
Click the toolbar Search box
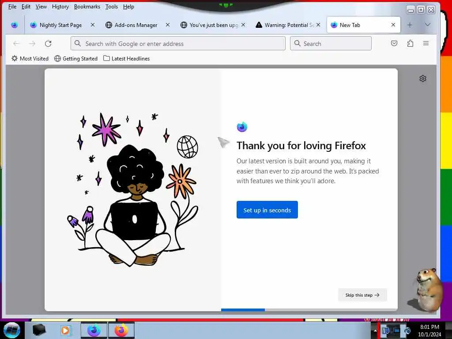(331, 44)
